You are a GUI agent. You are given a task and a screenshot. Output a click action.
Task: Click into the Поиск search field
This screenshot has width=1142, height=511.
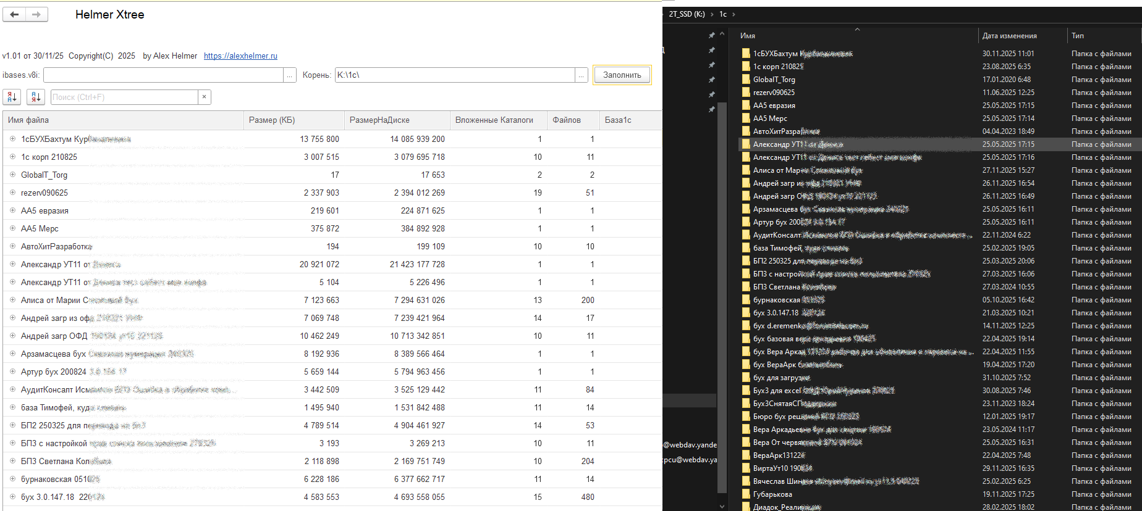tap(124, 97)
